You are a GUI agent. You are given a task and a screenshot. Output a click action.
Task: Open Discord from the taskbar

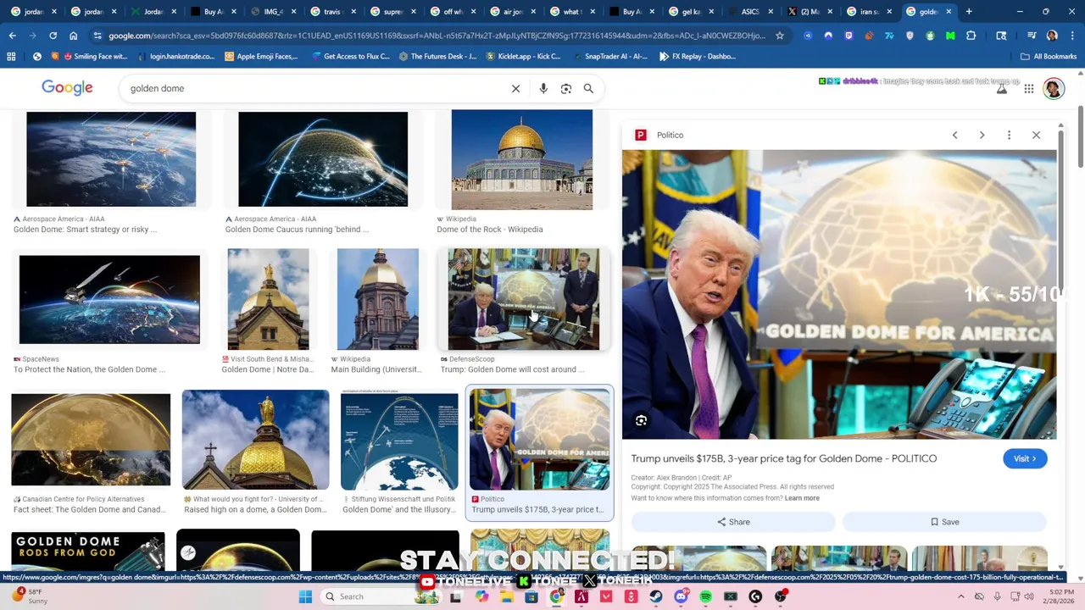pos(681,596)
